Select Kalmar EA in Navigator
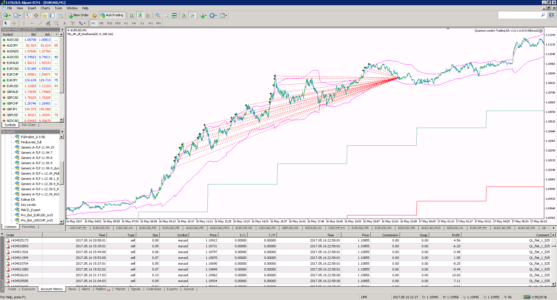The height and width of the screenshot is (300, 557). 28,200
